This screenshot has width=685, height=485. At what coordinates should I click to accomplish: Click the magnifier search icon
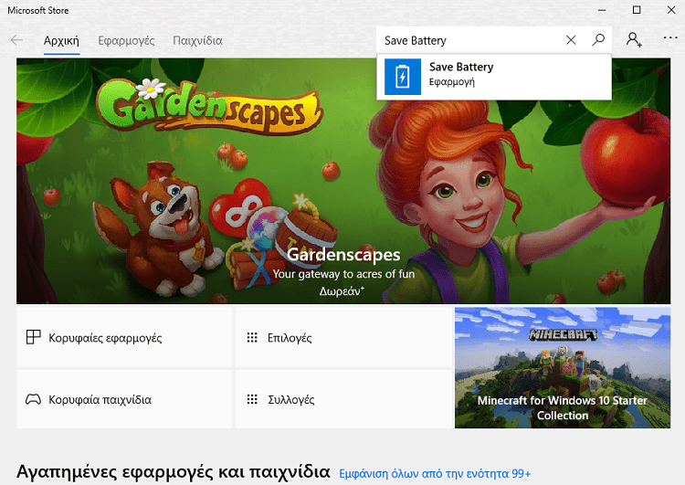tap(598, 40)
